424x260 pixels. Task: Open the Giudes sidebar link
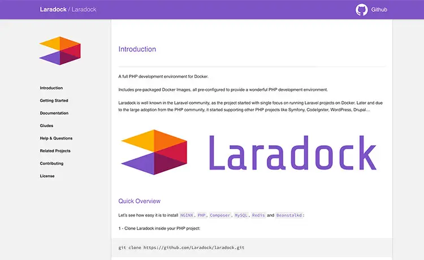click(x=46, y=125)
